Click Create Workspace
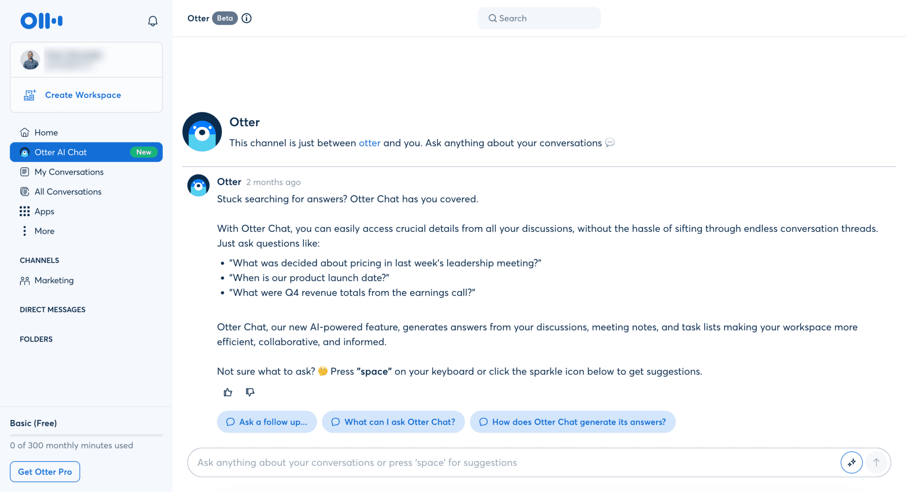906x492 pixels. [83, 95]
